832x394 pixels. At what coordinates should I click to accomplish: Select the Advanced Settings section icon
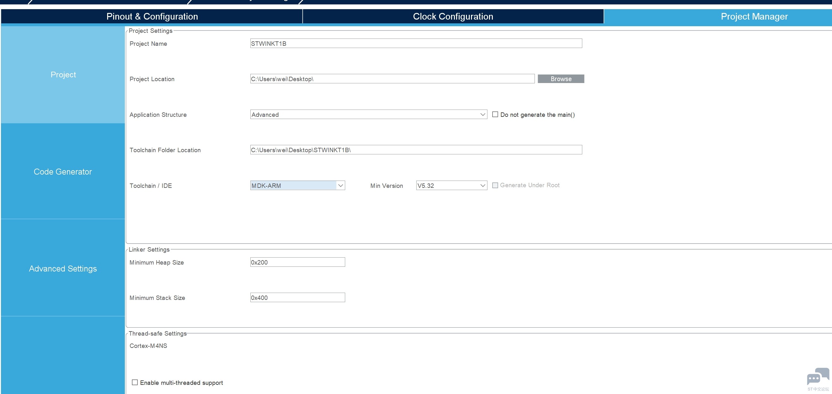pos(63,268)
